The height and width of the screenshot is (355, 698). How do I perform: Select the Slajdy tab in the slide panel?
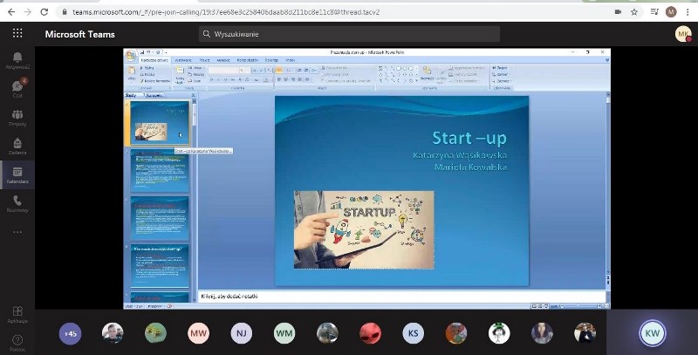(132, 95)
